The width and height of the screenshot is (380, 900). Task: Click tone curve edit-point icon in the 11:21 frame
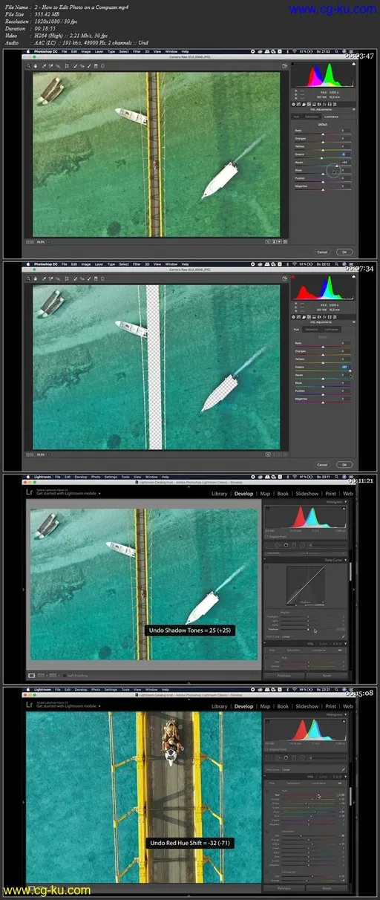343,636
